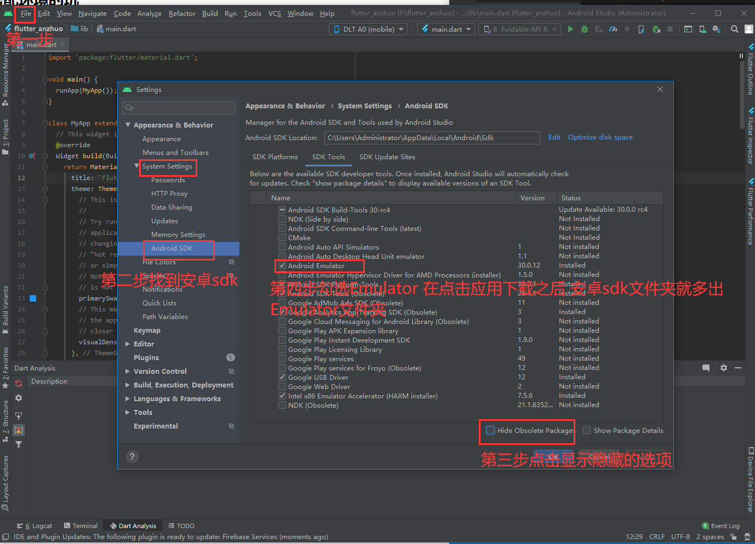Re-analyze with the red refresh icon
The height and width of the screenshot is (544, 755).
pos(19,384)
